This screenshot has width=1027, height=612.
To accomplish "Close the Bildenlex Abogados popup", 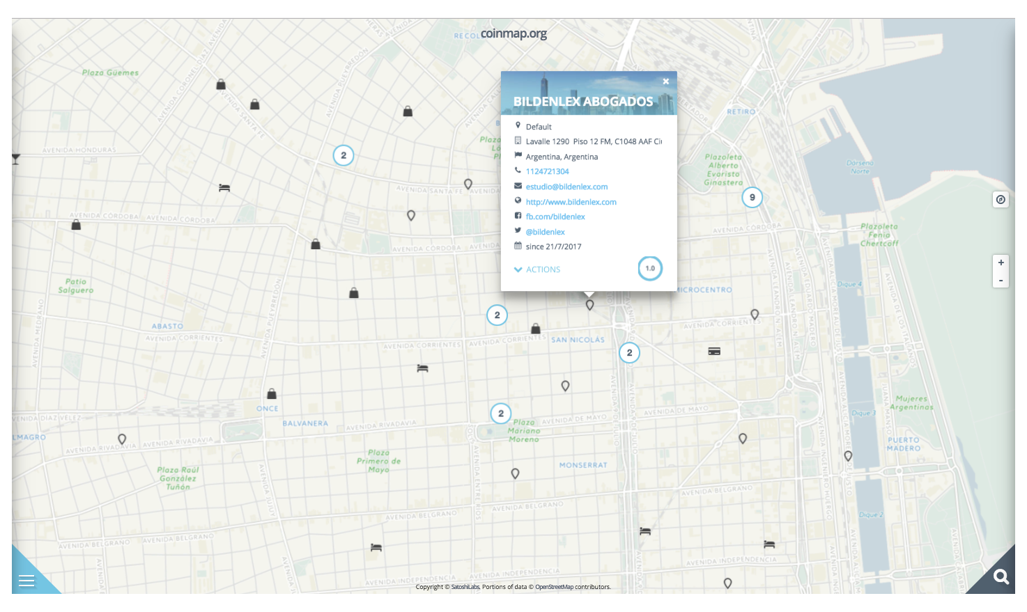I will [666, 81].
